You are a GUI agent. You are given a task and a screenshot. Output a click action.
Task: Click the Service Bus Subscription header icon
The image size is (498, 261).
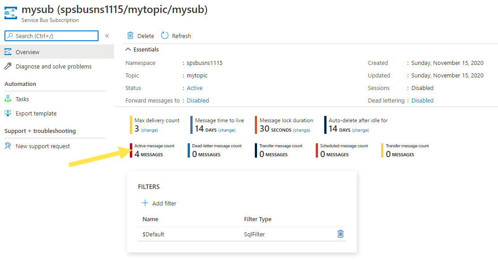(x=10, y=13)
